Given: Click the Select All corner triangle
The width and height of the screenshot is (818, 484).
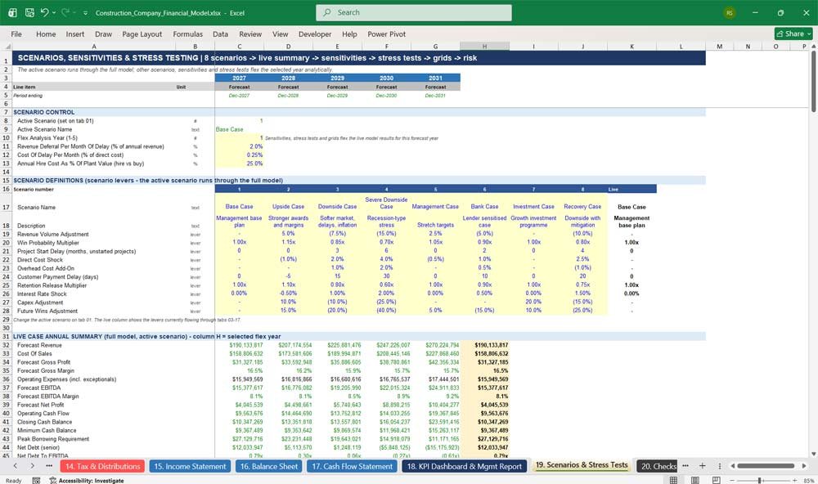Looking at the screenshot, I should pos(6,47).
